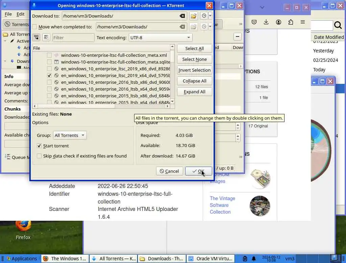
Task: Check the 2016_ltsb_x86_dvd file checkbox
Action: 49,82
